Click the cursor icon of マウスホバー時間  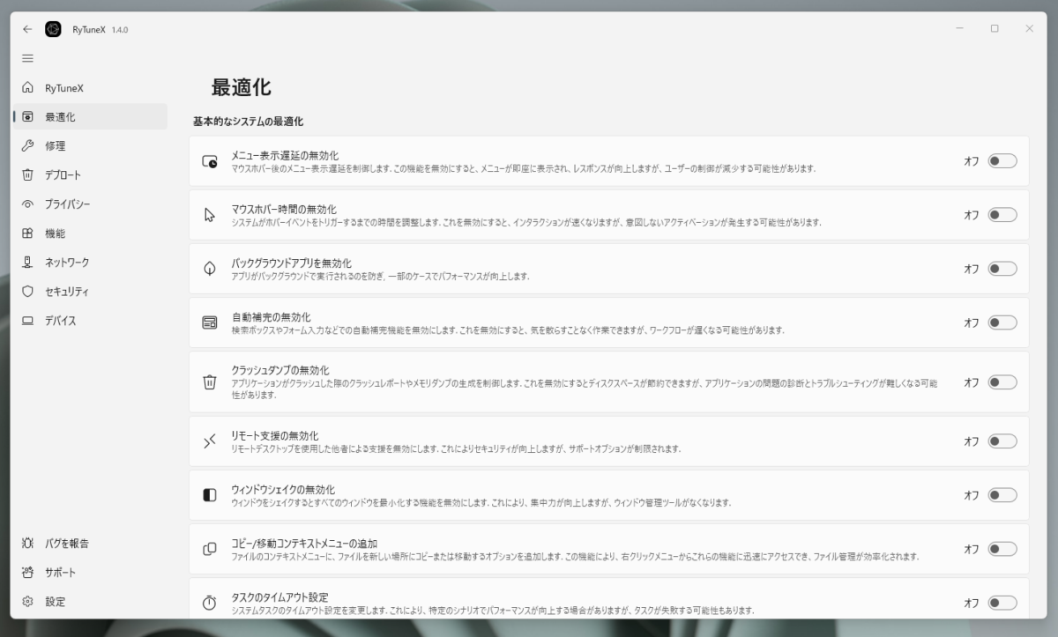click(x=210, y=215)
